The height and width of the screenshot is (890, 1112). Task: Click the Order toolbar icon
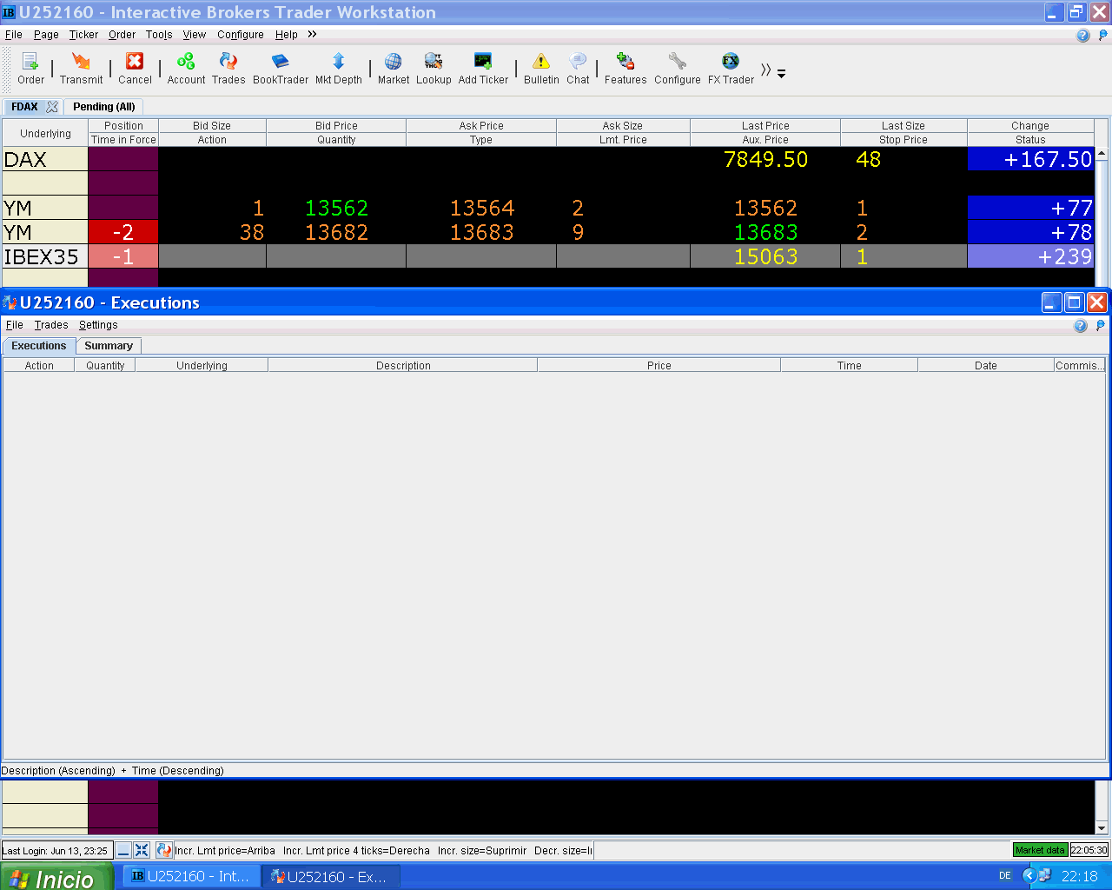tap(30, 62)
